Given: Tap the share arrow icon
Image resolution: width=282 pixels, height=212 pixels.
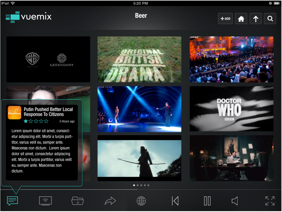Looking at the screenshot, I should point(110,201).
